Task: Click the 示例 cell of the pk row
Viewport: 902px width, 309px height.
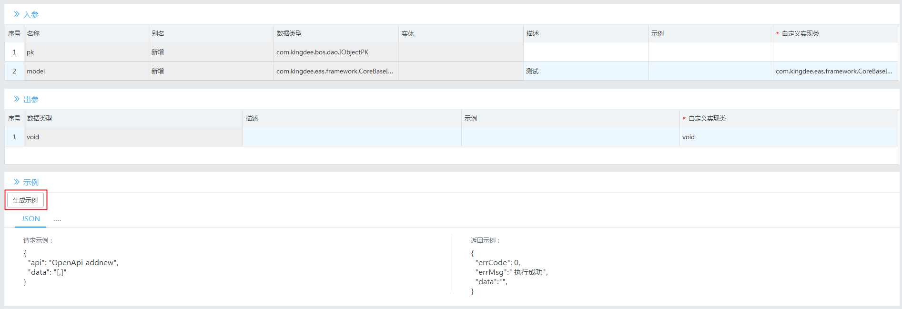Action: coord(710,52)
